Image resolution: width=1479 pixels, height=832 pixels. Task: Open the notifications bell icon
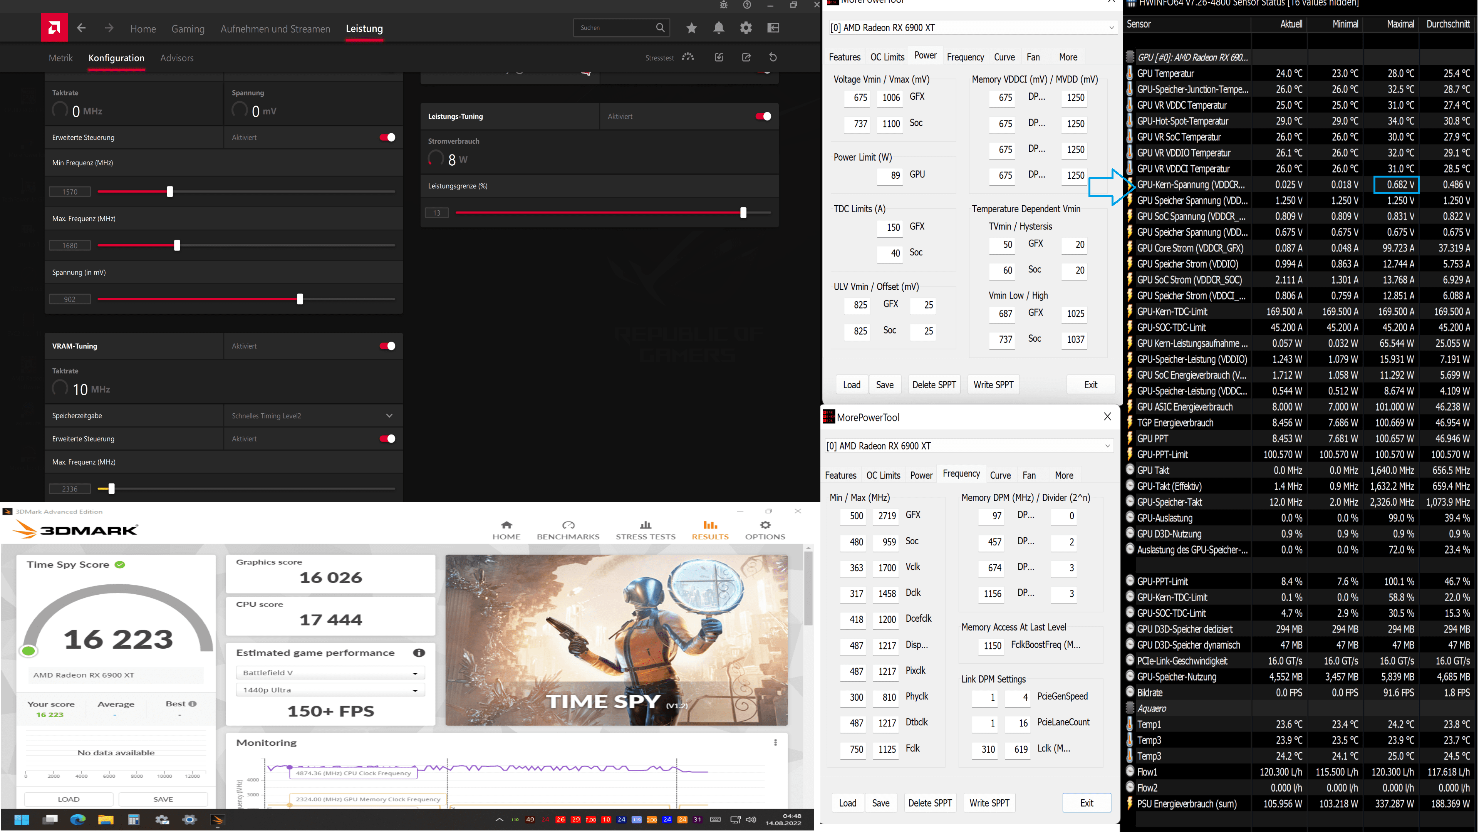pyautogui.click(x=718, y=28)
